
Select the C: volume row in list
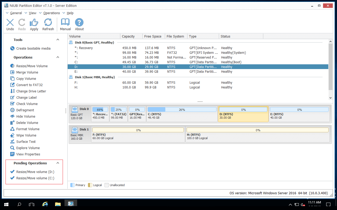pos(198,62)
